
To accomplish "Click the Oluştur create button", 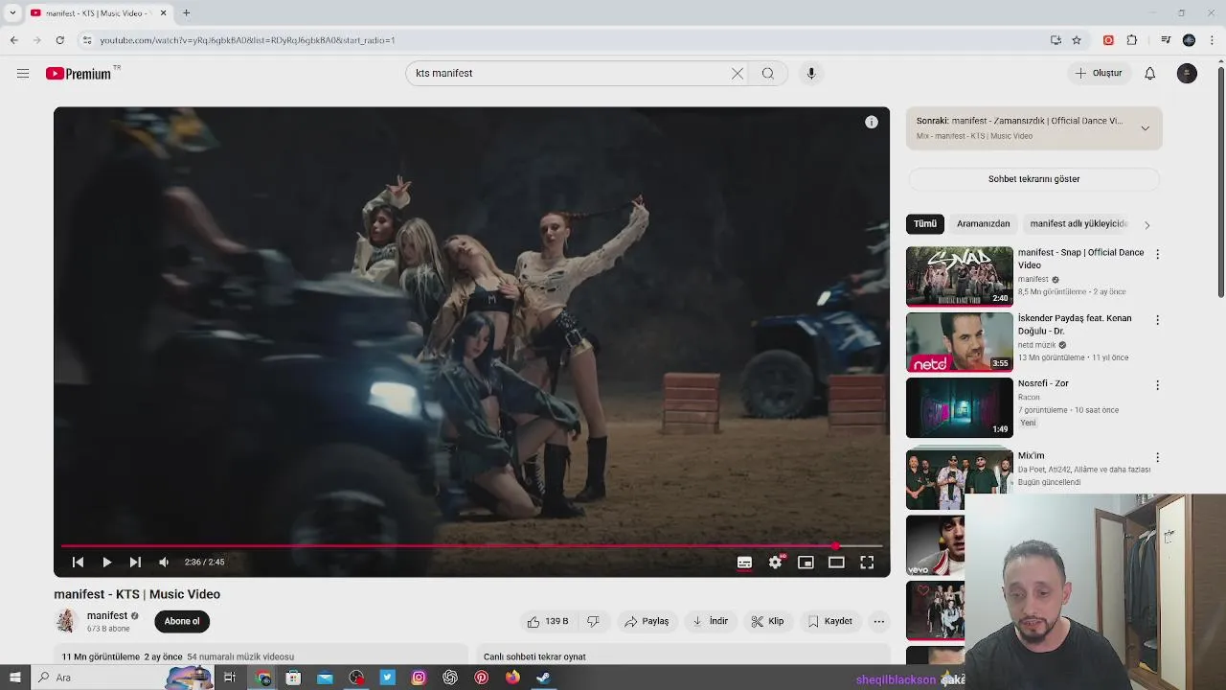I will tap(1098, 73).
